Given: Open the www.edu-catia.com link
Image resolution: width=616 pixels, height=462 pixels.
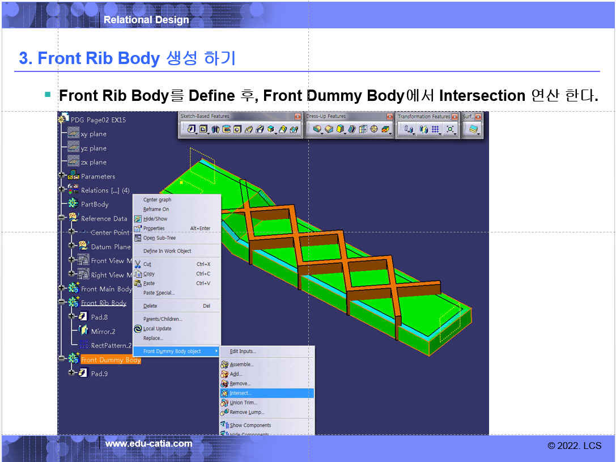Looking at the screenshot, I should pos(148,444).
